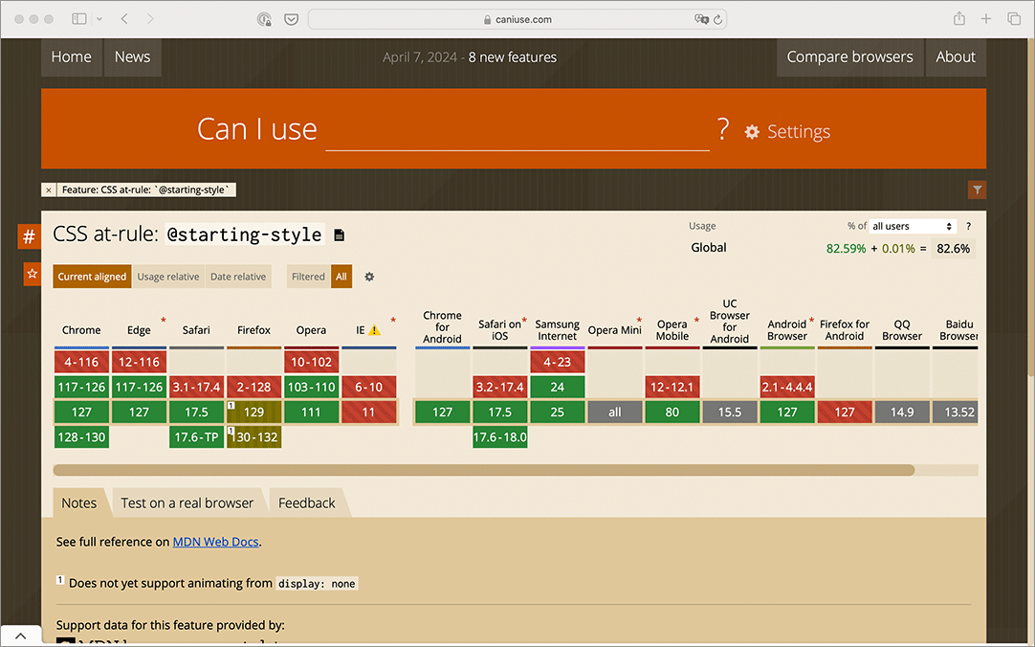Switch to Usage relative view
The height and width of the screenshot is (647, 1035).
tap(167, 277)
